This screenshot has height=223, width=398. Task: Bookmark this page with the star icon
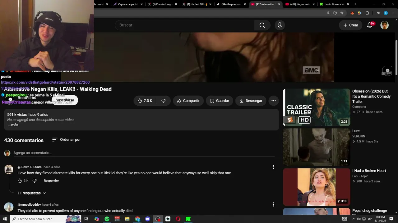(342, 13)
